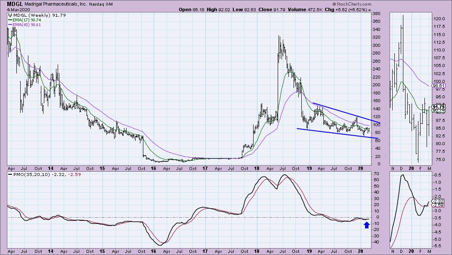452x255 pixels.
Task: Select the PMO(35,20,10) indicator legend
Action: [x=45, y=174]
